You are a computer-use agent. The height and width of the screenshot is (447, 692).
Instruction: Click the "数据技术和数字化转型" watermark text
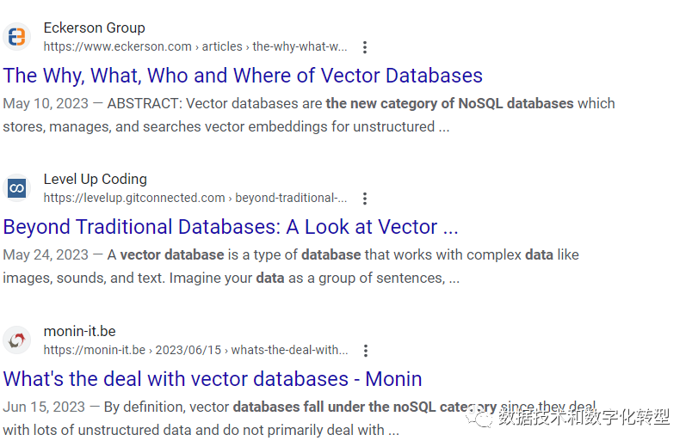(584, 418)
